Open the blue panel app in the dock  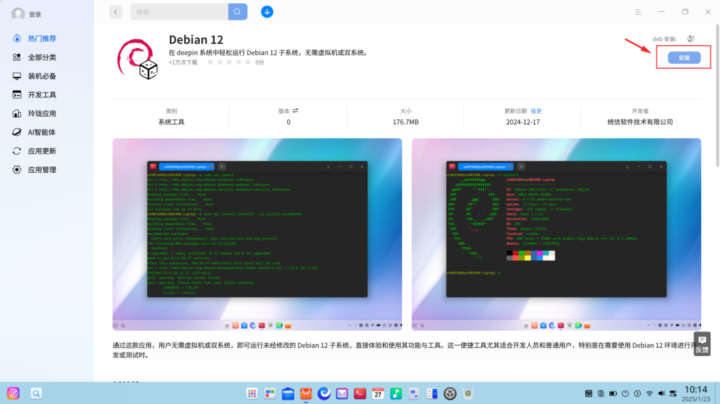[432, 393]
